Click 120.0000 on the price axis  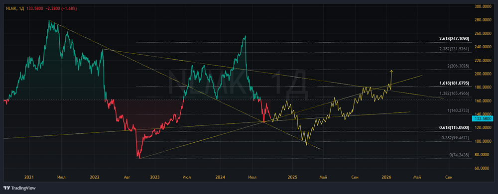482,128
